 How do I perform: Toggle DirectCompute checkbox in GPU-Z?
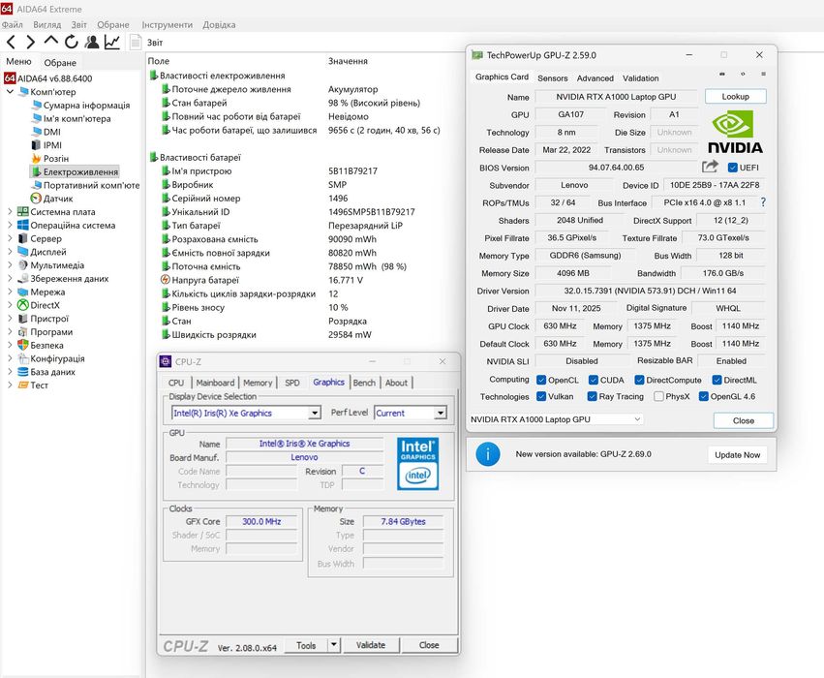pos(640,380)
